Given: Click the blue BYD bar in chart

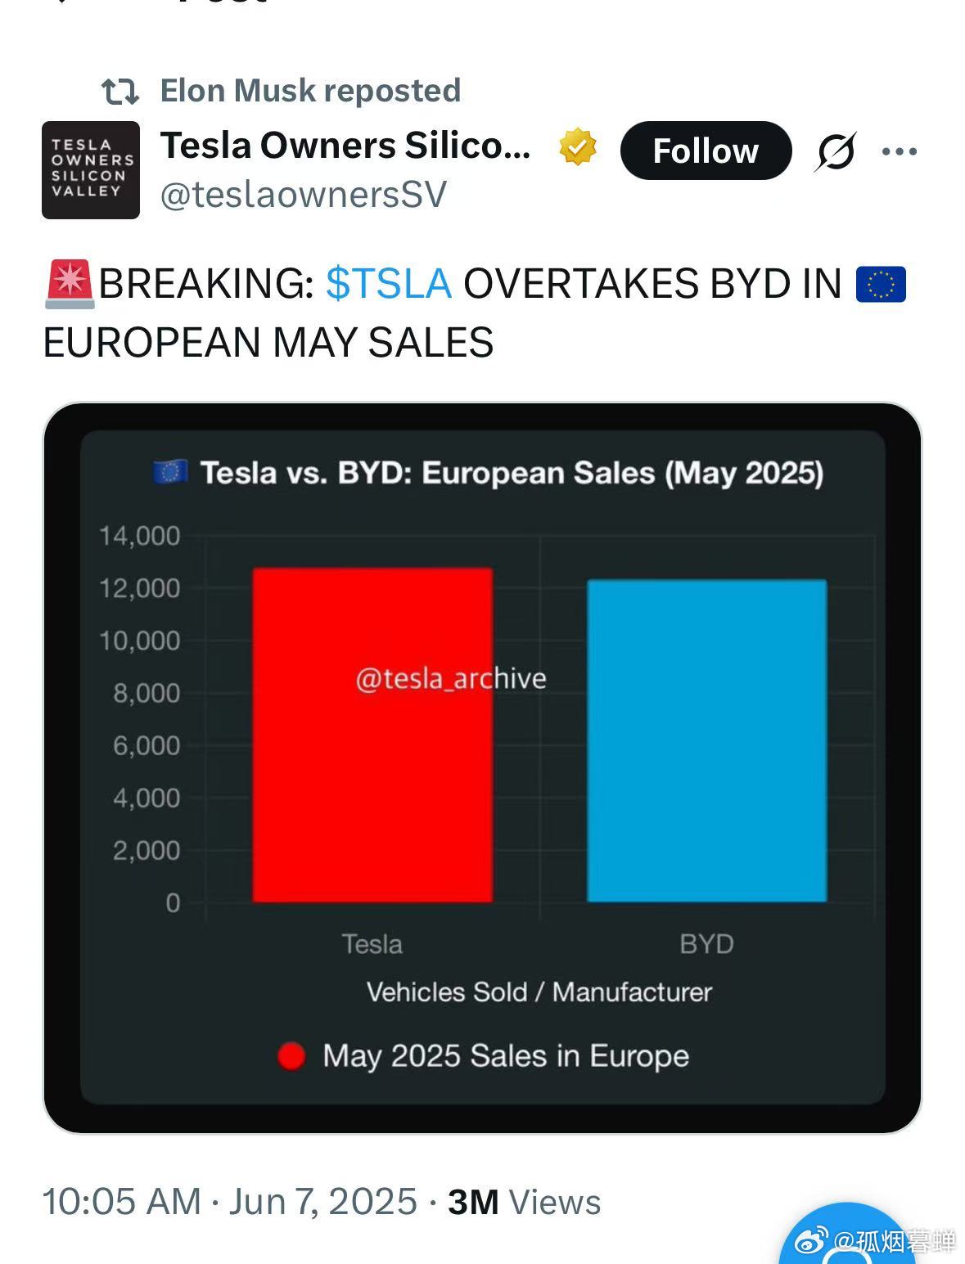Looking at the screenshot, I should (x=706, y=740).
